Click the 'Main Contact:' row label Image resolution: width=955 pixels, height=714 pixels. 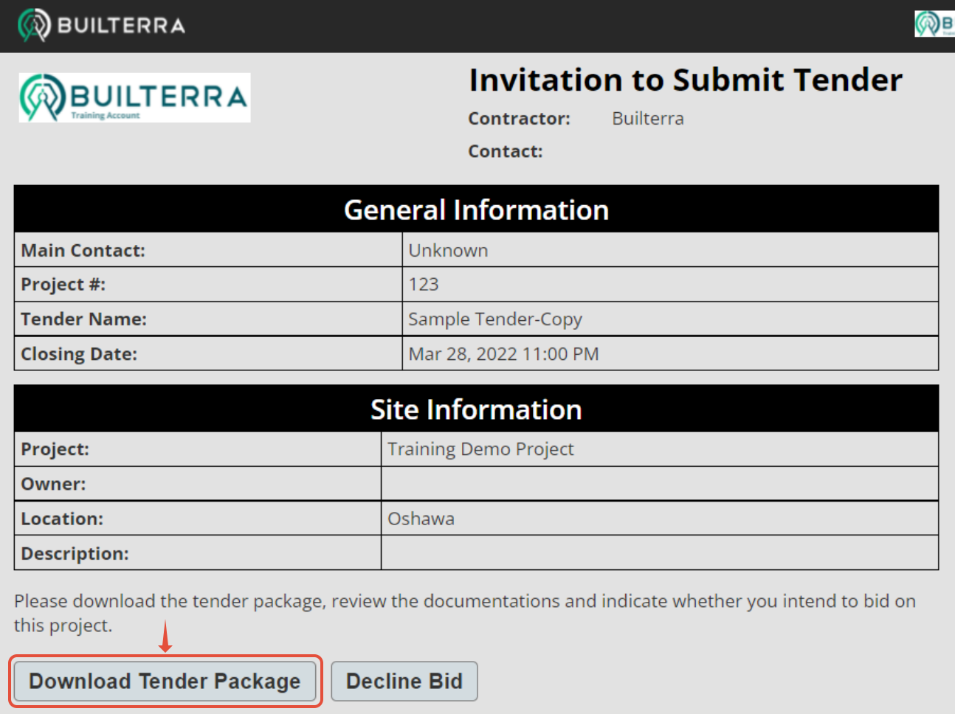[x=83, y=251]
